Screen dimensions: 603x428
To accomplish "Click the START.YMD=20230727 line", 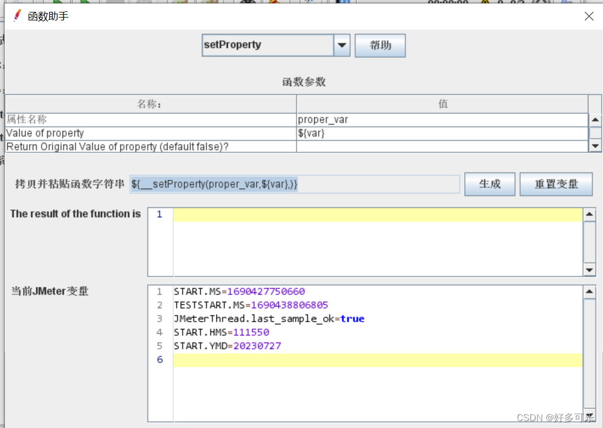I will tap(227, 346).
